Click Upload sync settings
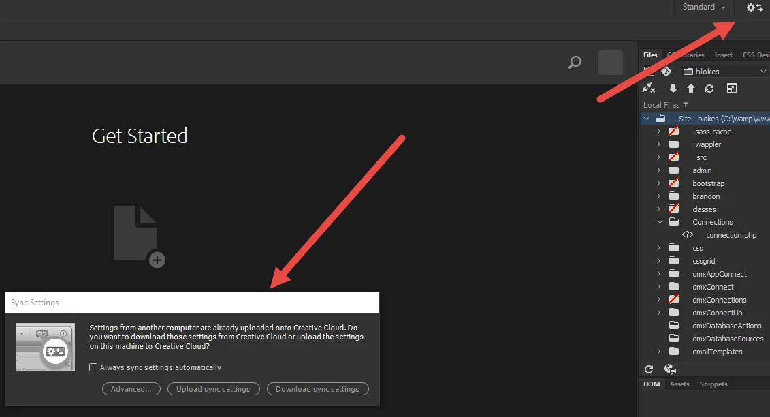Screen dimensions: 770x417 click(x=214, y=389)
